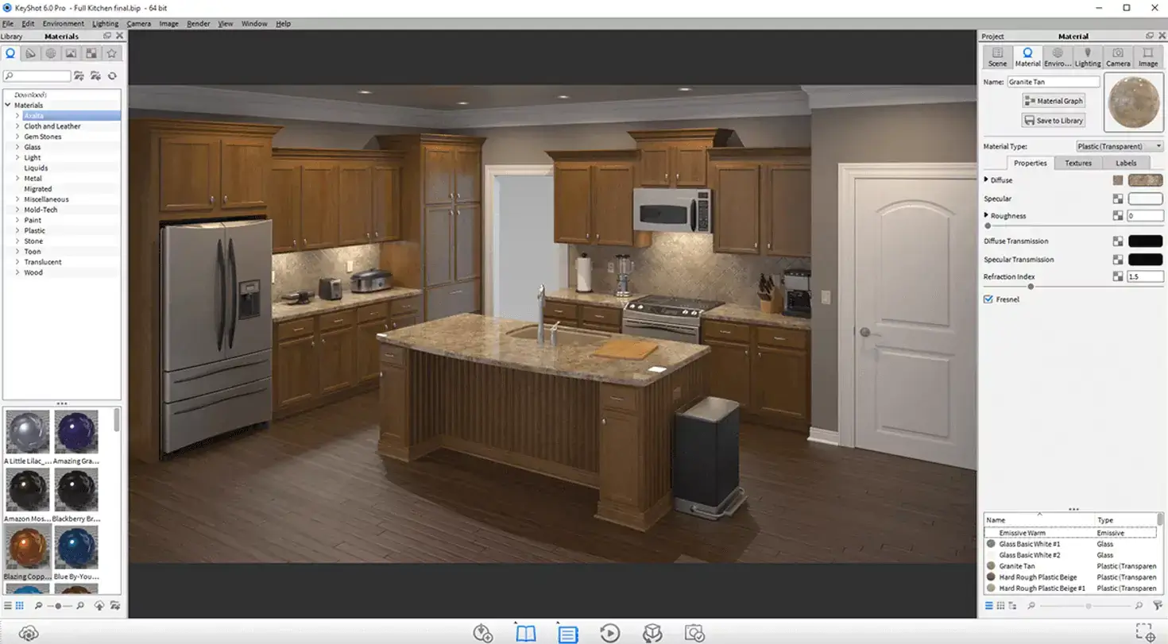Click the material Name field
Viewport: 1168px width, 644px height.
[1054, 82]
